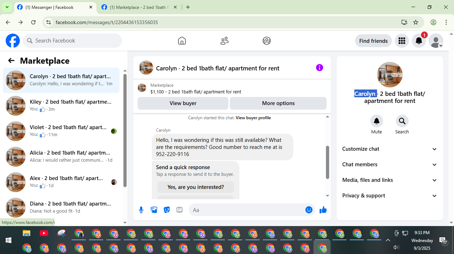The height and width of the screenshot is (254, 454).
Task: Open Violet's conversation in the list
Action: [x=61, y=131]
